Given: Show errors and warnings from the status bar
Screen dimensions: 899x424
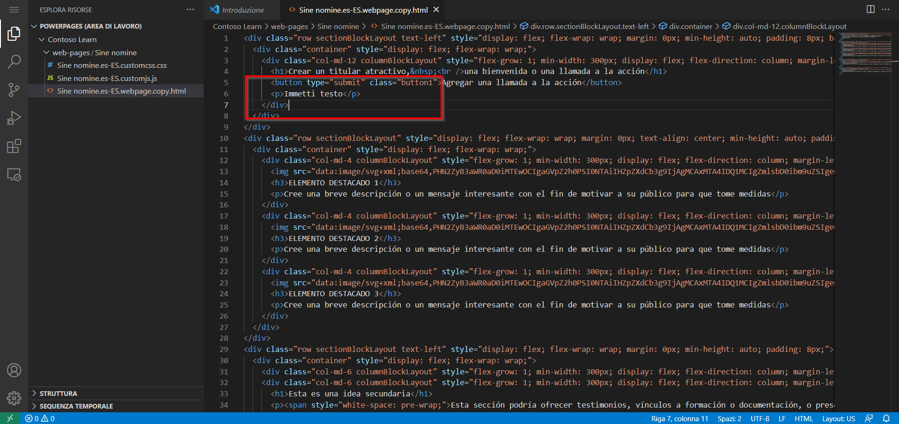Looking at the screenshot, I should coord(39,418).
